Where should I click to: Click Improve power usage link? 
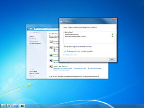point(95,68)
